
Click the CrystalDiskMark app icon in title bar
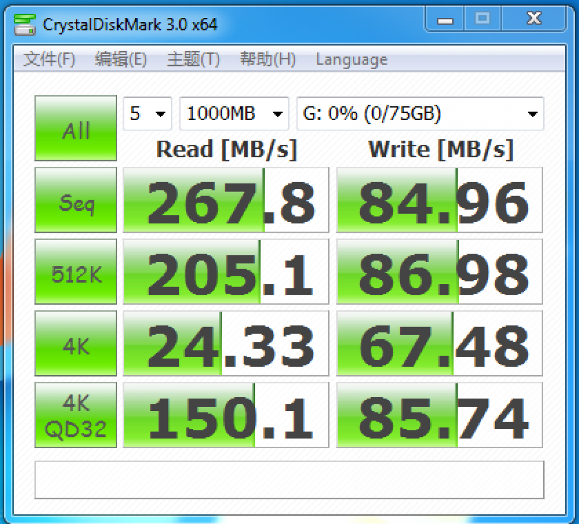(x=25, y=25)
